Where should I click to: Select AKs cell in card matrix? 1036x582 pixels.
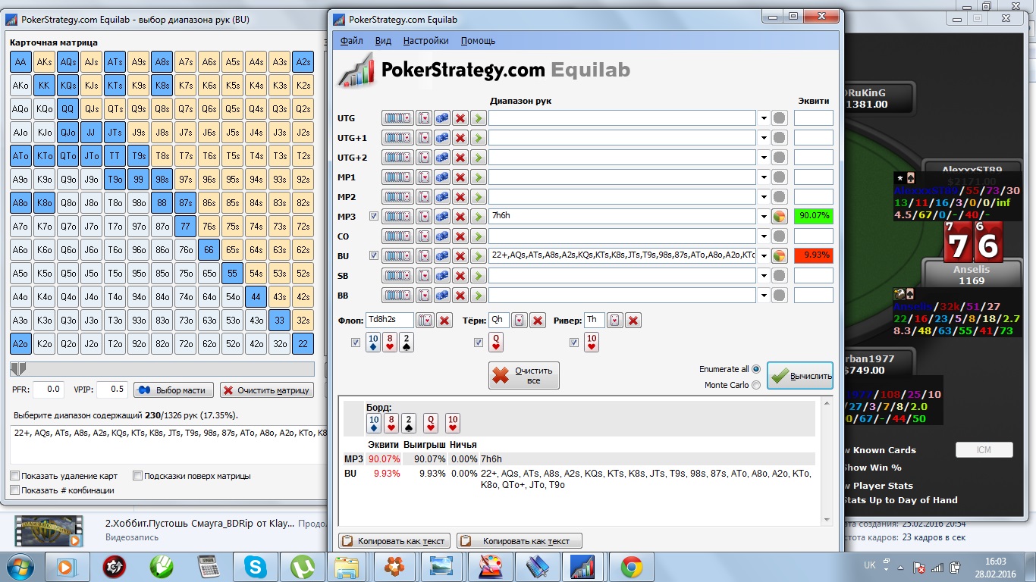pos(44,62)
